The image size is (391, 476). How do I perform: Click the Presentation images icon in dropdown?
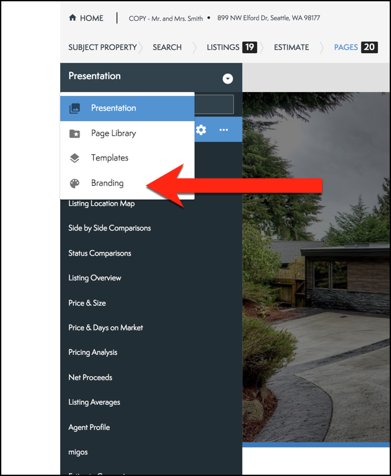click(74, 108)
